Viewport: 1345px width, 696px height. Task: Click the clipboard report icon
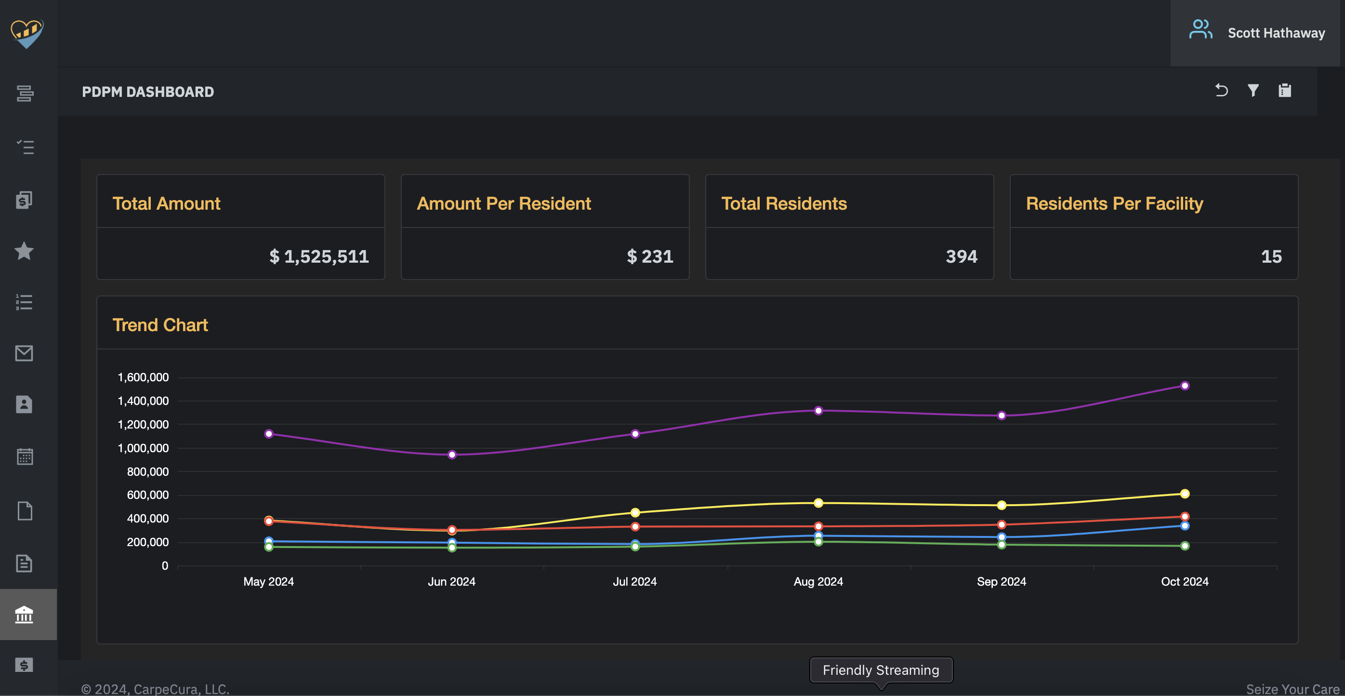[1285, 91]
